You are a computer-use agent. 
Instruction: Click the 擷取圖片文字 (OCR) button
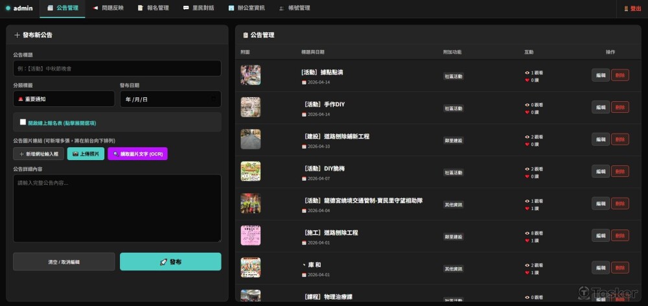[x=137, y=154]
